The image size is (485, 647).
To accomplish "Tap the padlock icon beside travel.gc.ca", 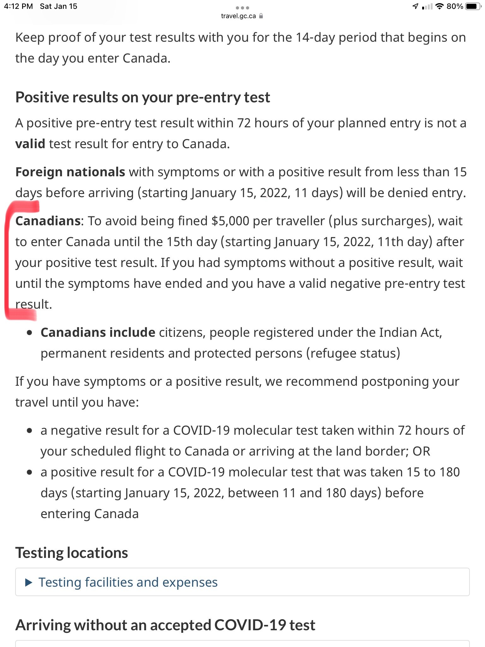I will click(x=261, y=16).
